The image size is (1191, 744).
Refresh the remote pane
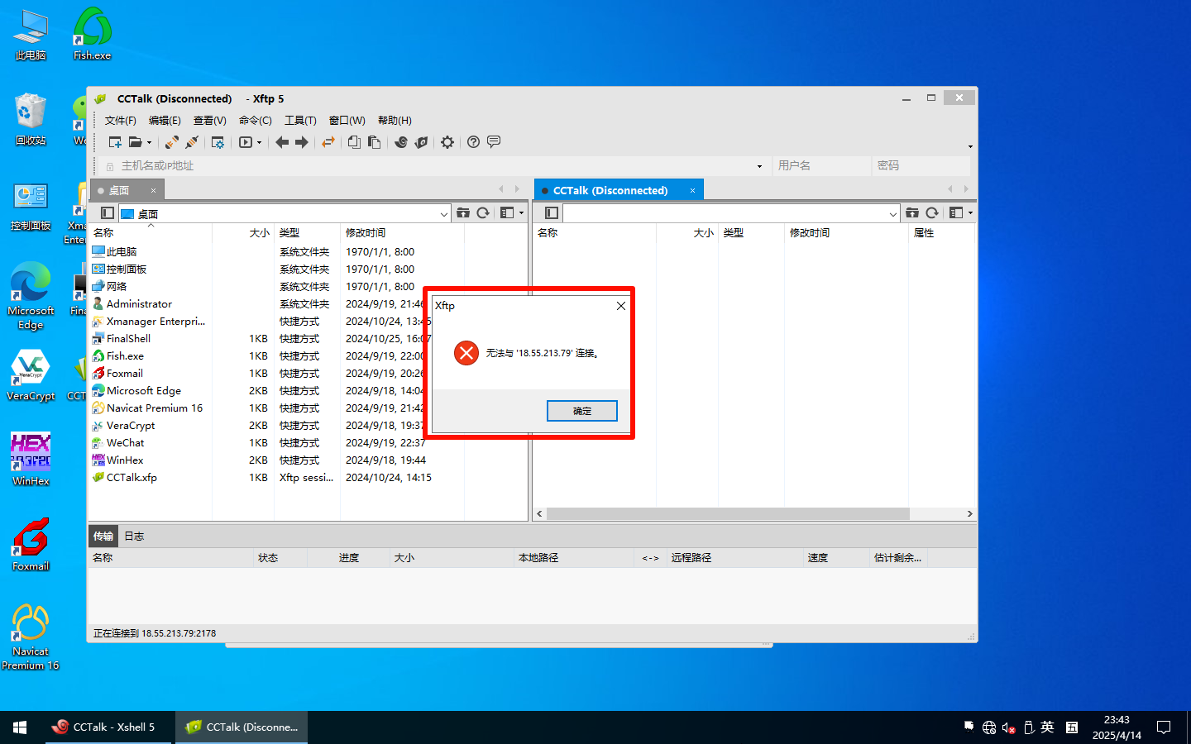(x=932, y=213)
